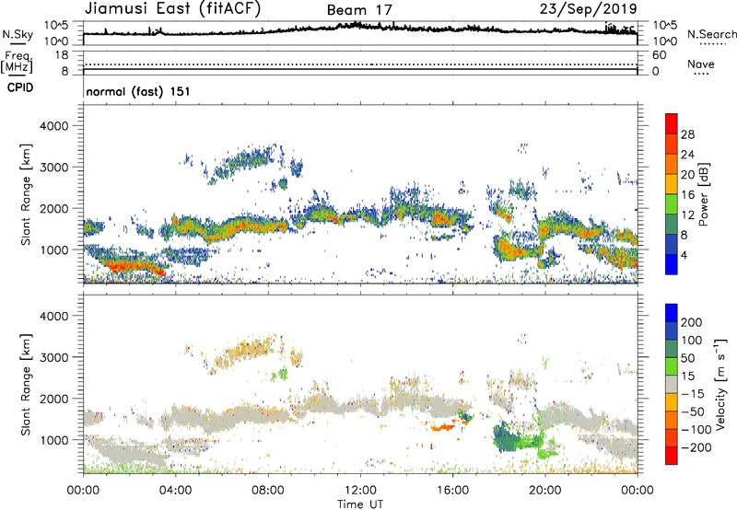Screen dimensions: 737x510
Task: Click the '20:00' time axis tick label
Action: pyautogui.click(x=544, y=491)
